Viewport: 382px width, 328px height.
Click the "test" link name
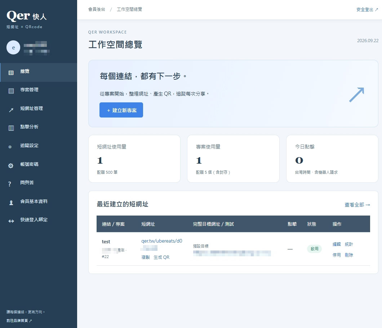click(106, 241)
